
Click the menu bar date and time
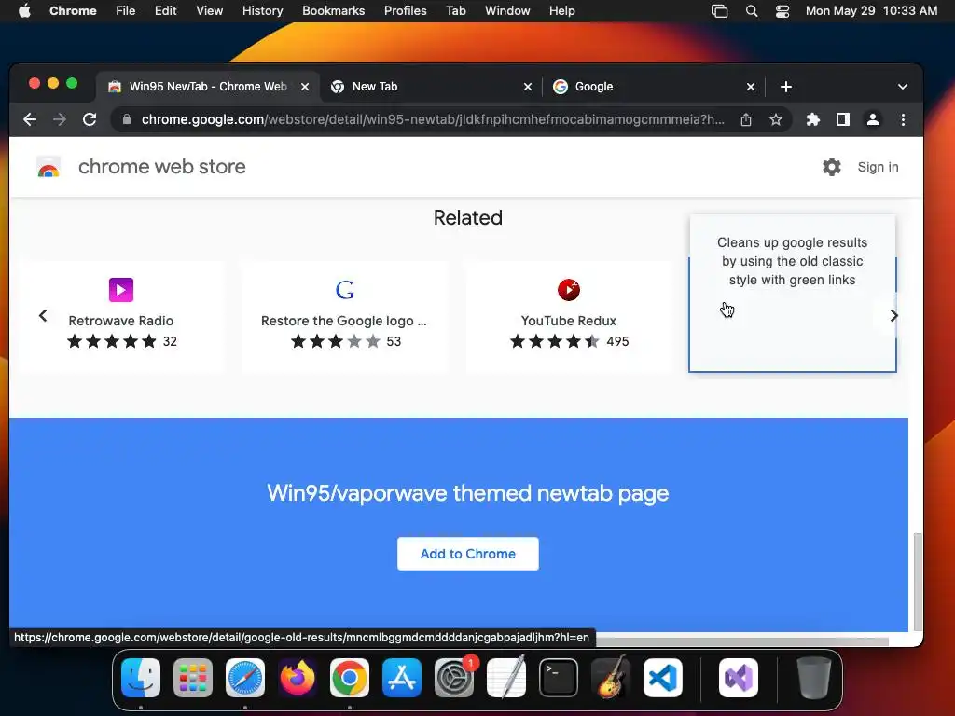871,11
